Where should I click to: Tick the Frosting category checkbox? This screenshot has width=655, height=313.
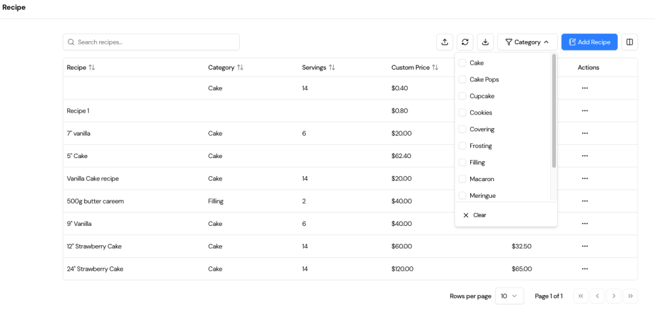tap(462, 146)
